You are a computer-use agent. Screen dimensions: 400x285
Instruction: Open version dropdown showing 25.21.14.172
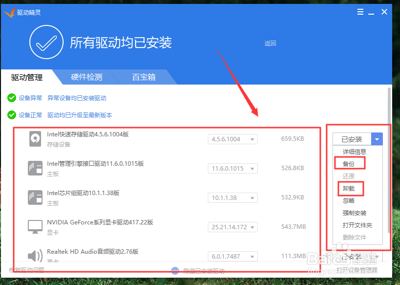[x=233, y=227]
